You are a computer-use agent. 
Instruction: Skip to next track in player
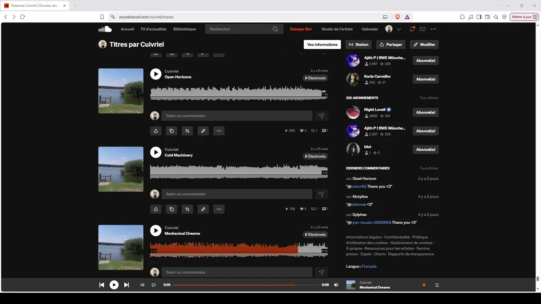tap(126, 285)
